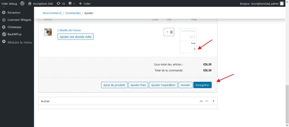
Task: Collapse the Autres panel triangle
Action: (x=213, y=101)
